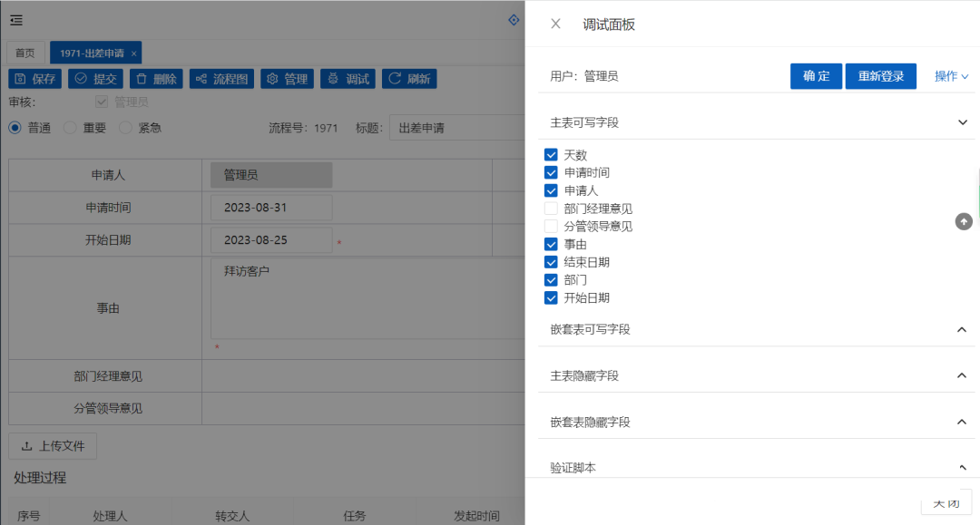Uncheck the 天数 field checkbox
This screenshot has width=980, height=525.
tap(551, 155)
